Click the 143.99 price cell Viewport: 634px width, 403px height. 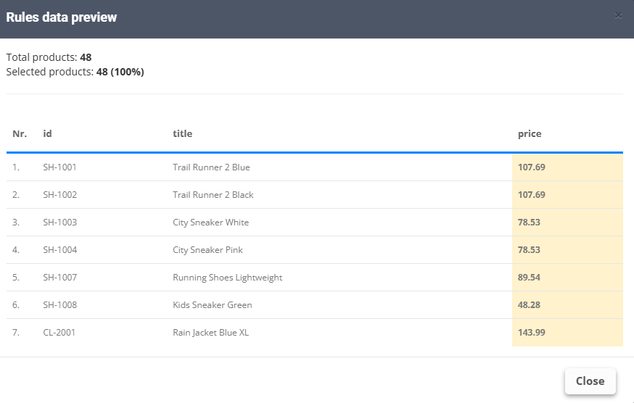(567, 332)
